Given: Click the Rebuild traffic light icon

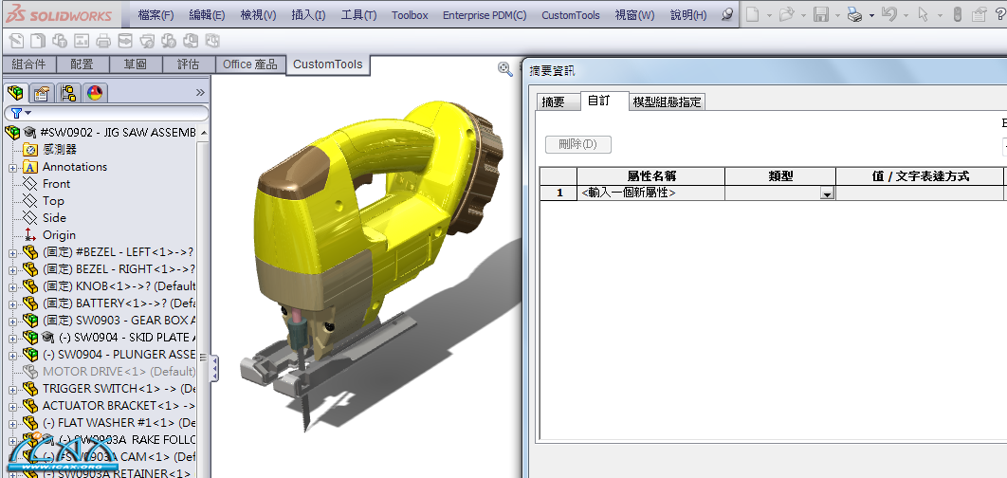Looking at the screenshot, I should point(957,15).
